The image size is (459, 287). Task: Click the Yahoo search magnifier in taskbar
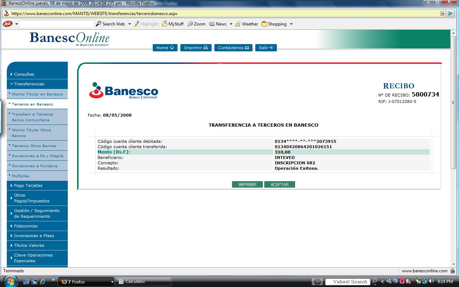tap(374, 282)
